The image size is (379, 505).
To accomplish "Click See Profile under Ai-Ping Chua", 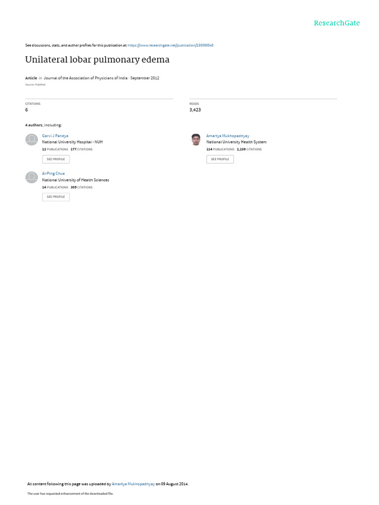I will coord(56,197).
